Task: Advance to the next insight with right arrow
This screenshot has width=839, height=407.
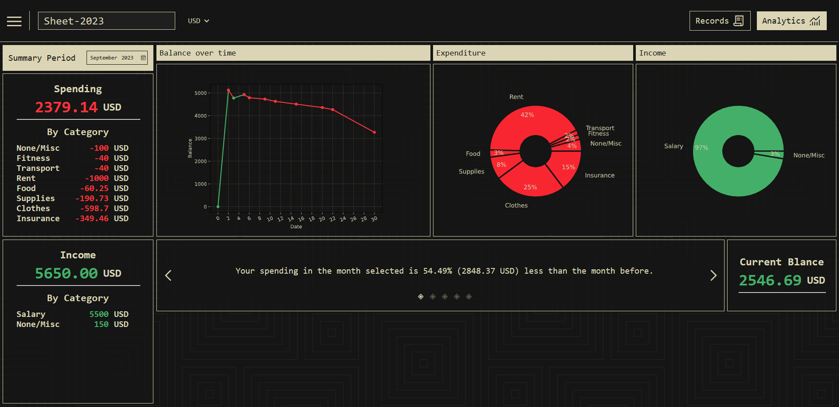Action: [x=714, y=275]
